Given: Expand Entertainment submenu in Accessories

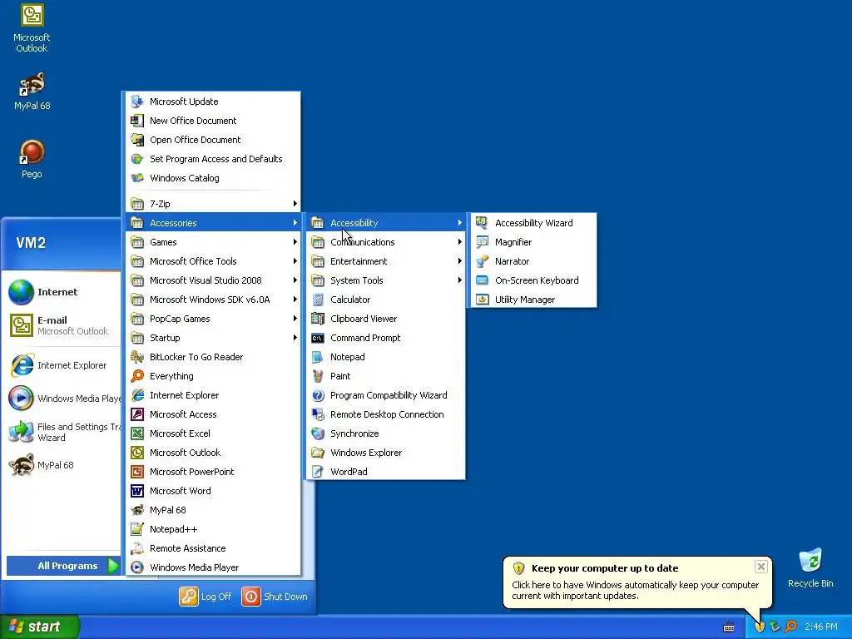Looking at the screenshot, I should [x=385, y=260].
